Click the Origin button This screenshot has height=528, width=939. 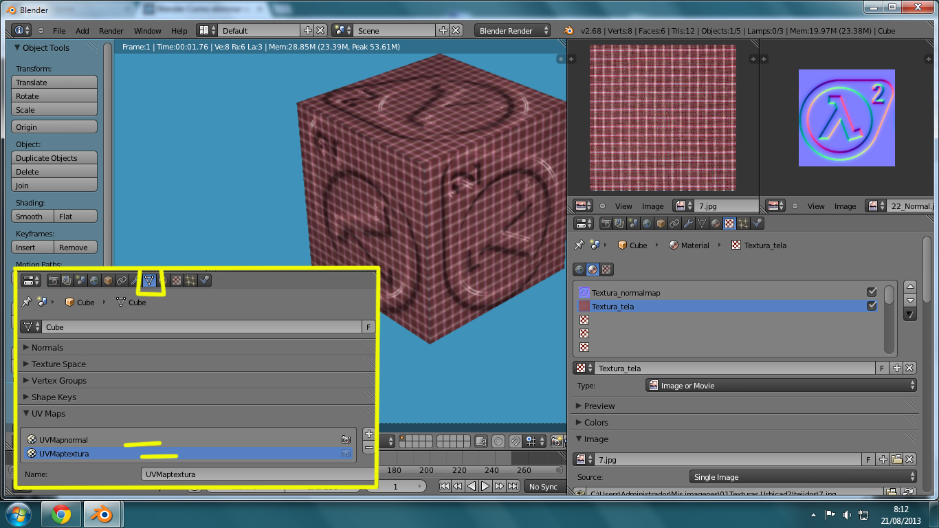(x=54, y=127)
